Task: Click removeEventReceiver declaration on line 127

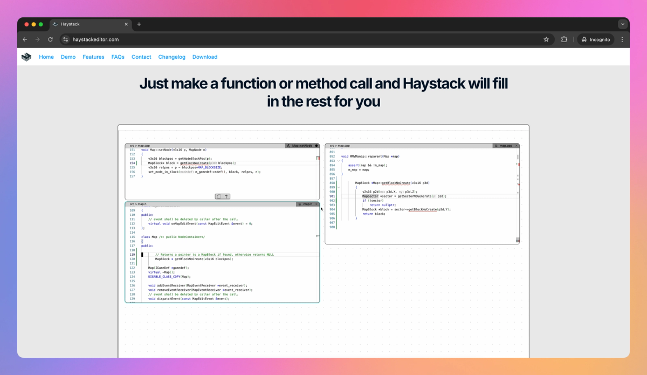Action: click(x=201, y=290)
